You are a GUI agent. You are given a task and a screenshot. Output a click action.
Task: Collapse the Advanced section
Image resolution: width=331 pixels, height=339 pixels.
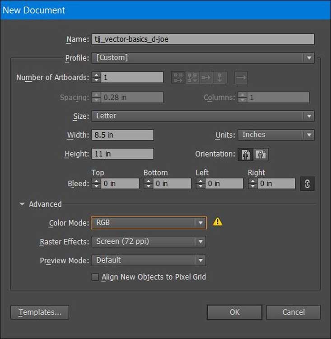pyautogui.click(x=22, y=204)
